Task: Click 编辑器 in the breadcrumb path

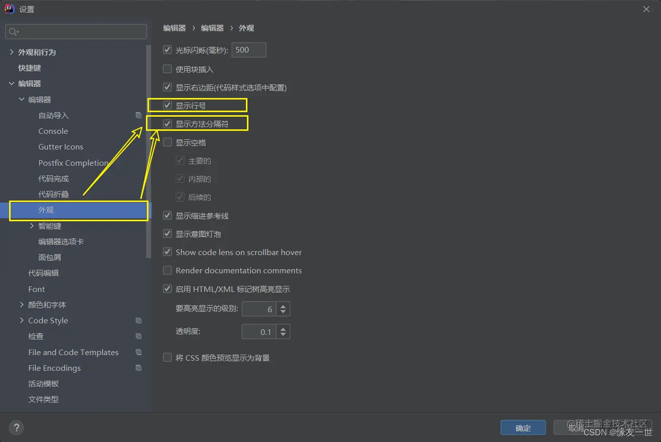Action: pos(174,28)
